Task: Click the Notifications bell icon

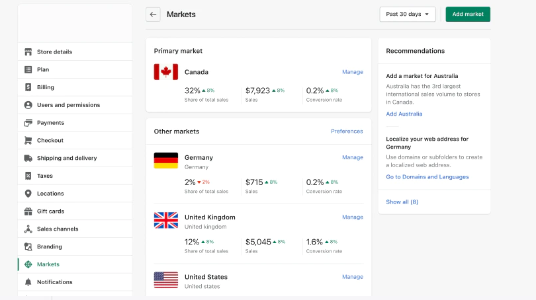Action: click(x=28, y=282)
